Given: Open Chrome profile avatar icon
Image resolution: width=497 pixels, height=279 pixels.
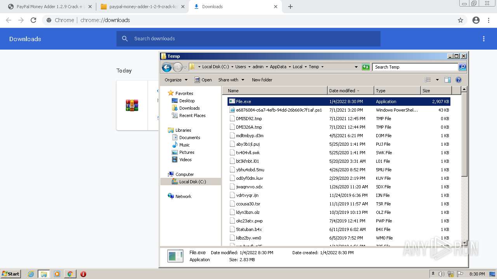Looking at the screenshot, I should coord(476,20).
